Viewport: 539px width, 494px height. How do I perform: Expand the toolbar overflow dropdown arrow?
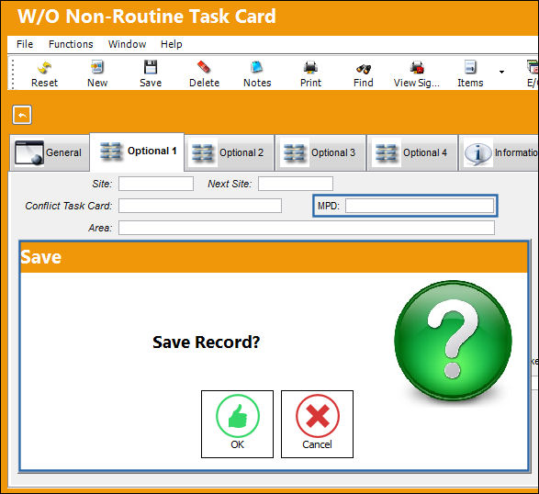point(501,72)
